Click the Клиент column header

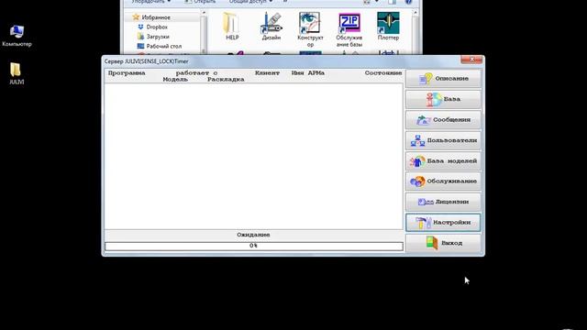coord(267,73)
